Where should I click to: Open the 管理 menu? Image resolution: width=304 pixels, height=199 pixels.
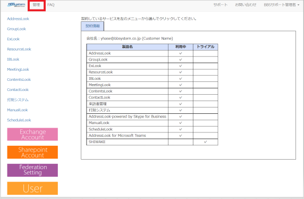(36, 5)
